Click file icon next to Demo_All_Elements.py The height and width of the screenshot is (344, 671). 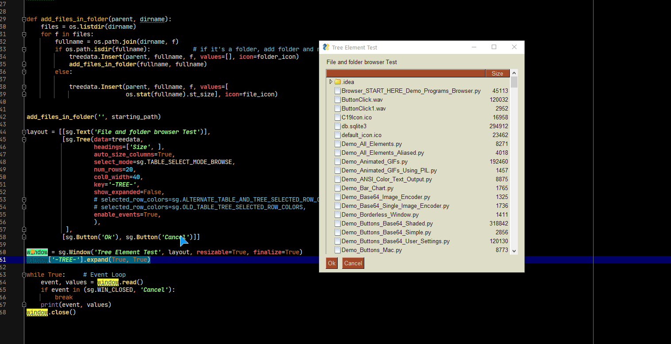337,144
